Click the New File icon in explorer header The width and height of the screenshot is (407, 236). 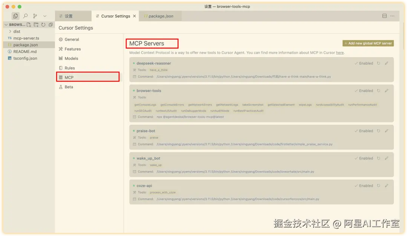pos(29,24)
